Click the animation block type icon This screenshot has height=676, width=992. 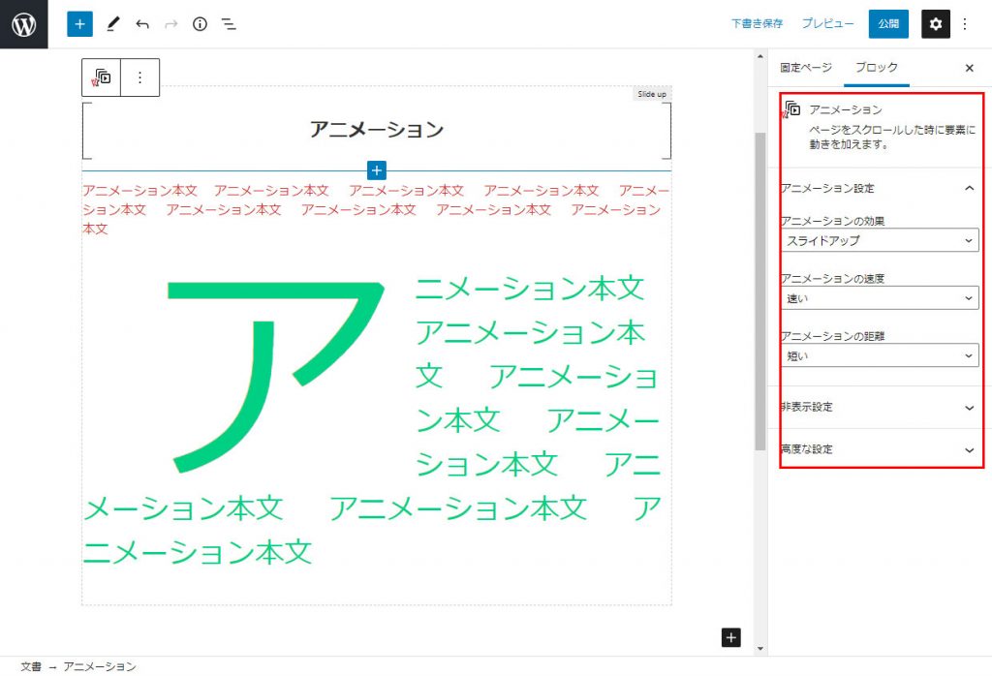[102, 77]
